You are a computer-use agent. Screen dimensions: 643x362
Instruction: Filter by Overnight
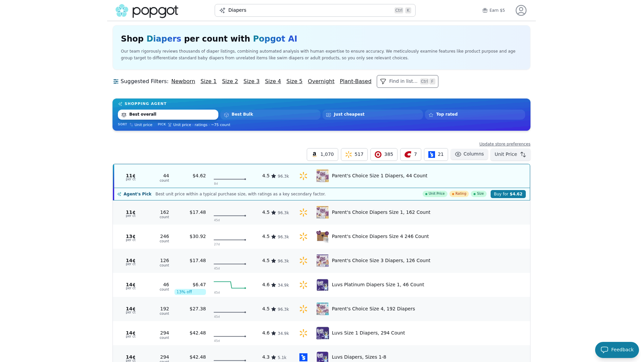click(x=321, y=81)
